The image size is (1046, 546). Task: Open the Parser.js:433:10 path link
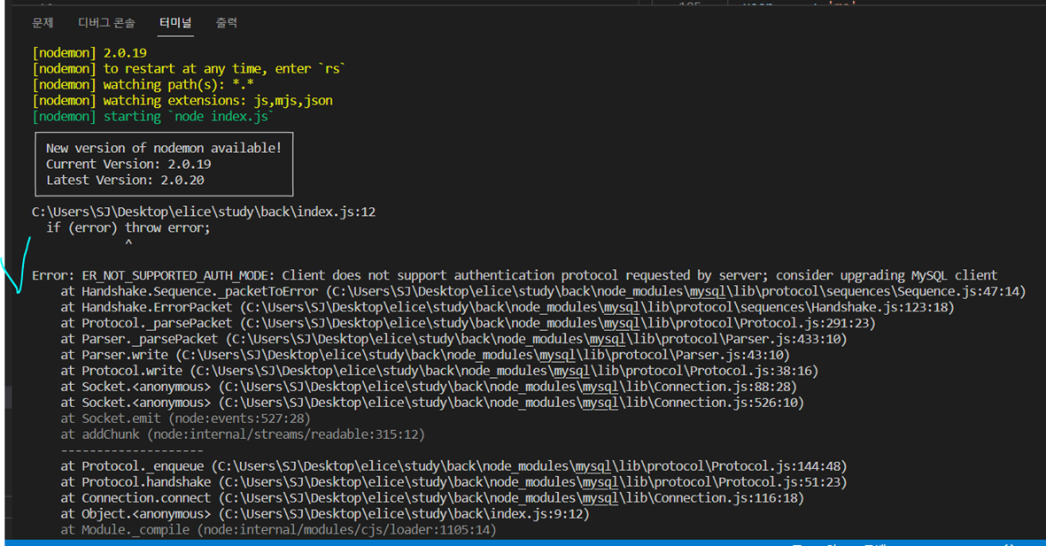[537, 339]
